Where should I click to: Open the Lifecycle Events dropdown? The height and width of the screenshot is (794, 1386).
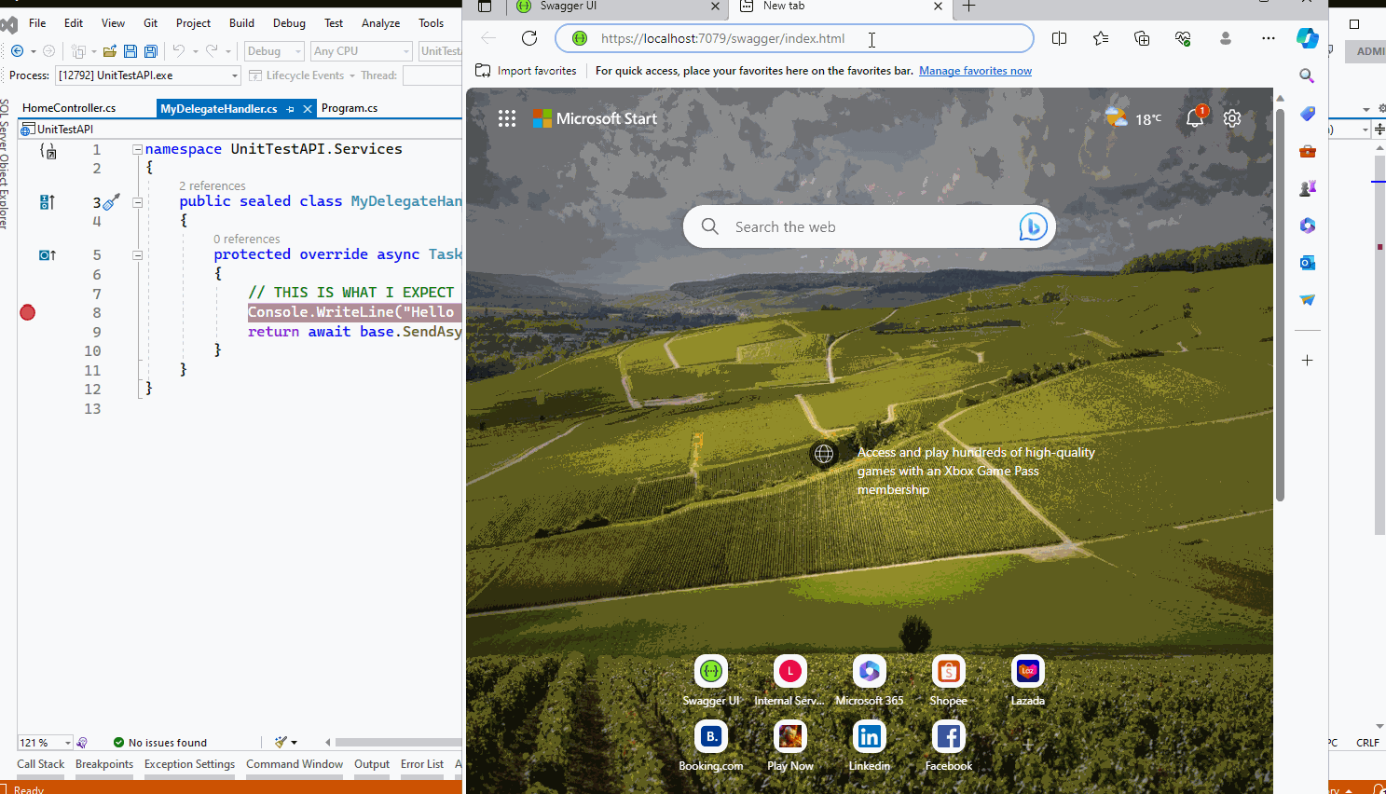(x=303, y=75)
